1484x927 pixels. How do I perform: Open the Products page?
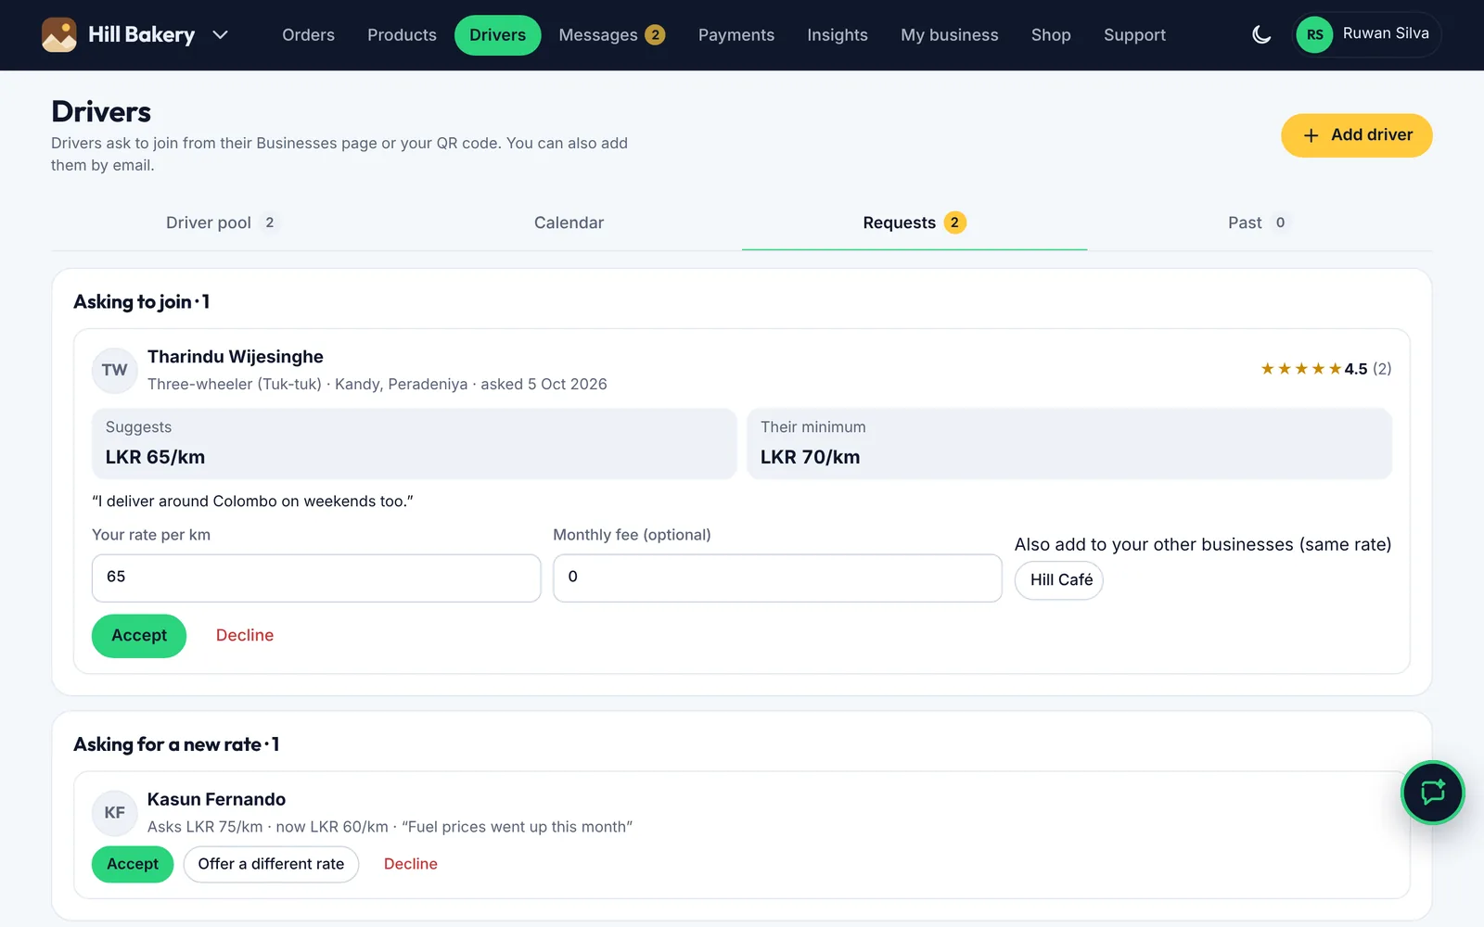pos(402,35)
